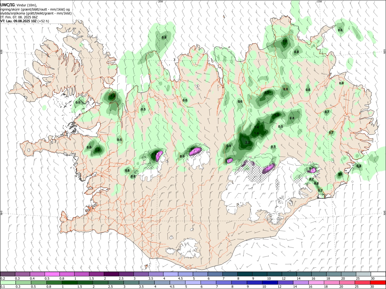Viewport: 386px width, 289px height.
Task: Pick the darkest green swatch between 1 and 1.5 on the rain scale
Action: pos(69,283)
